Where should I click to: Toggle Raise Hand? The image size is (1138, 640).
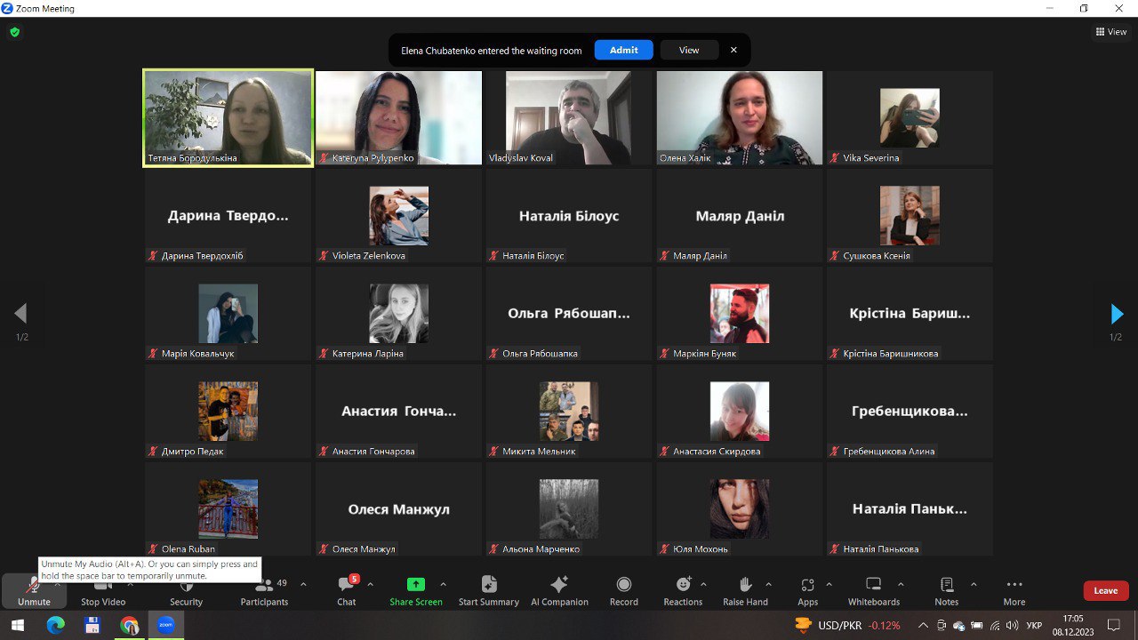(x=745, y=591)
